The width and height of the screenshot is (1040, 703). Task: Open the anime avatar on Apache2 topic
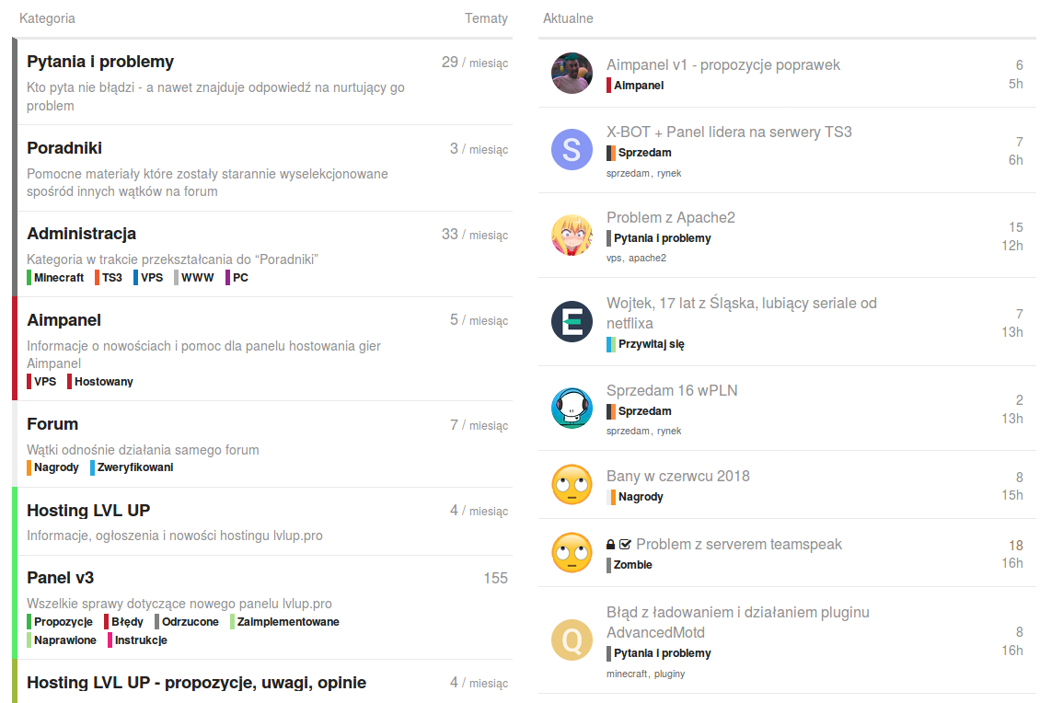(x=572, y=235)
